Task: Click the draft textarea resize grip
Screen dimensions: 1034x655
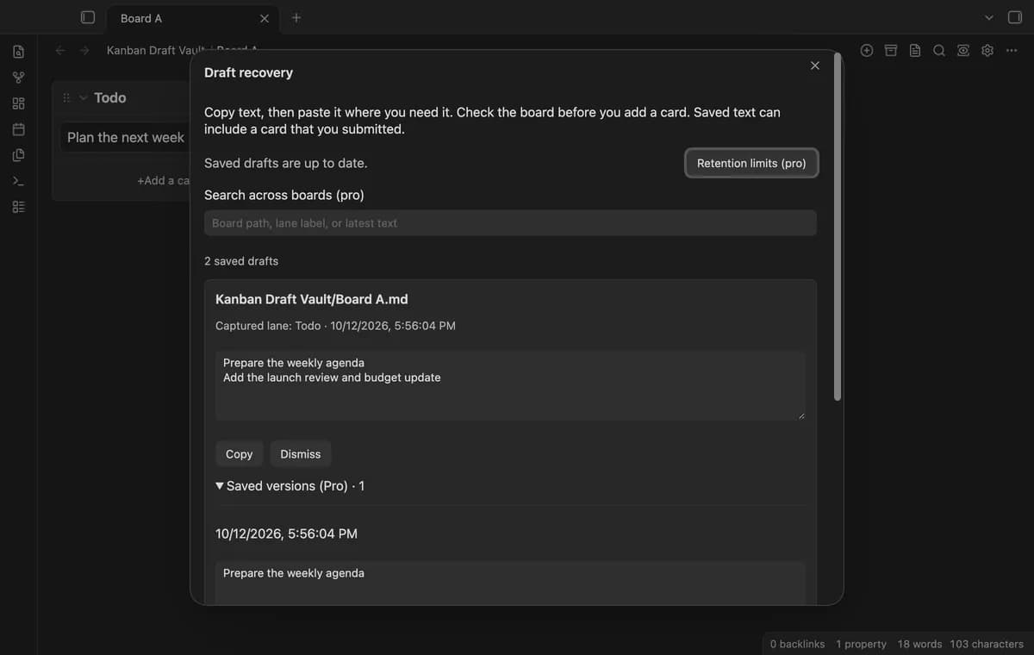Action: click(800, 415)
